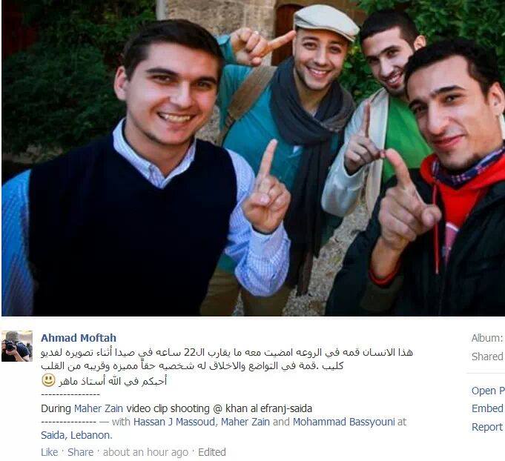Open Photo viewer link in sidebar
Viewport: 505px width, 461px height.
pos(488,391)
